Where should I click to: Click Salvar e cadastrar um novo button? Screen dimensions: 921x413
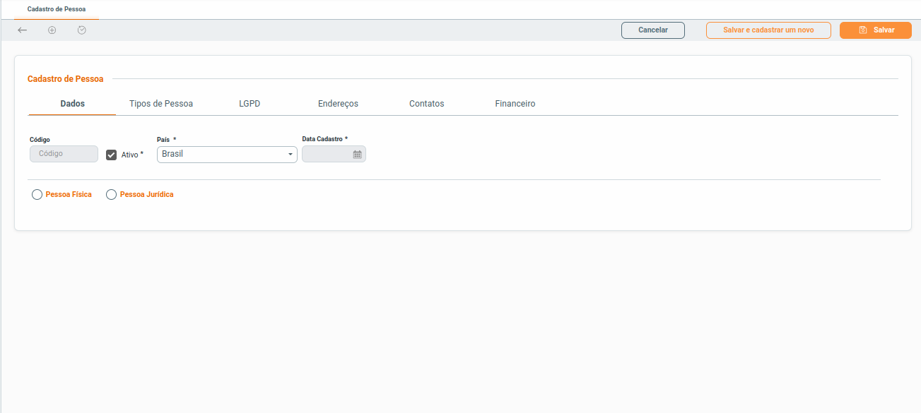coord(768,30)
